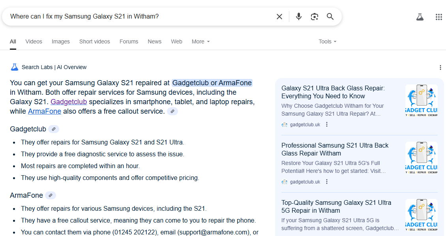Switch to the Forums tab
This screenshot has height=236, width=446.
pyautogui.click(x=129, y=41)
